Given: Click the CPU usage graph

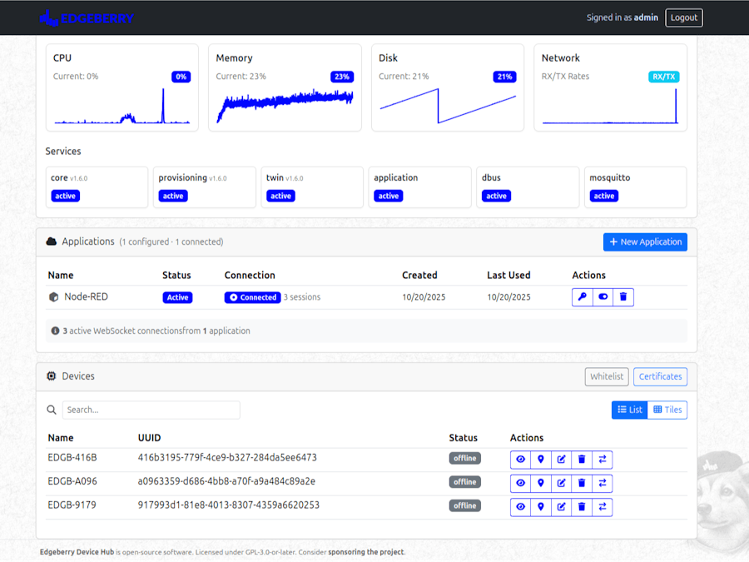Looking at the screenshot, I should 122,108.
